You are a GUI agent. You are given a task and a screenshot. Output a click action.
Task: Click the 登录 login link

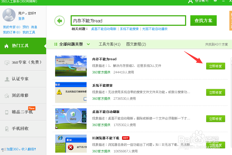click(x=22, y=18)
